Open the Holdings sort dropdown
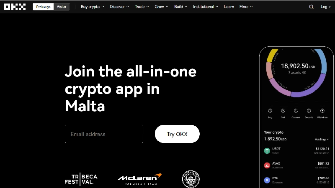 click(322, 140)
